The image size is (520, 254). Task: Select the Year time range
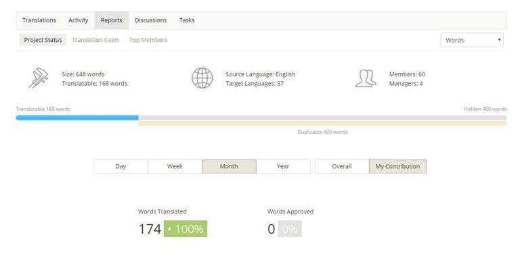coord(283,166)
